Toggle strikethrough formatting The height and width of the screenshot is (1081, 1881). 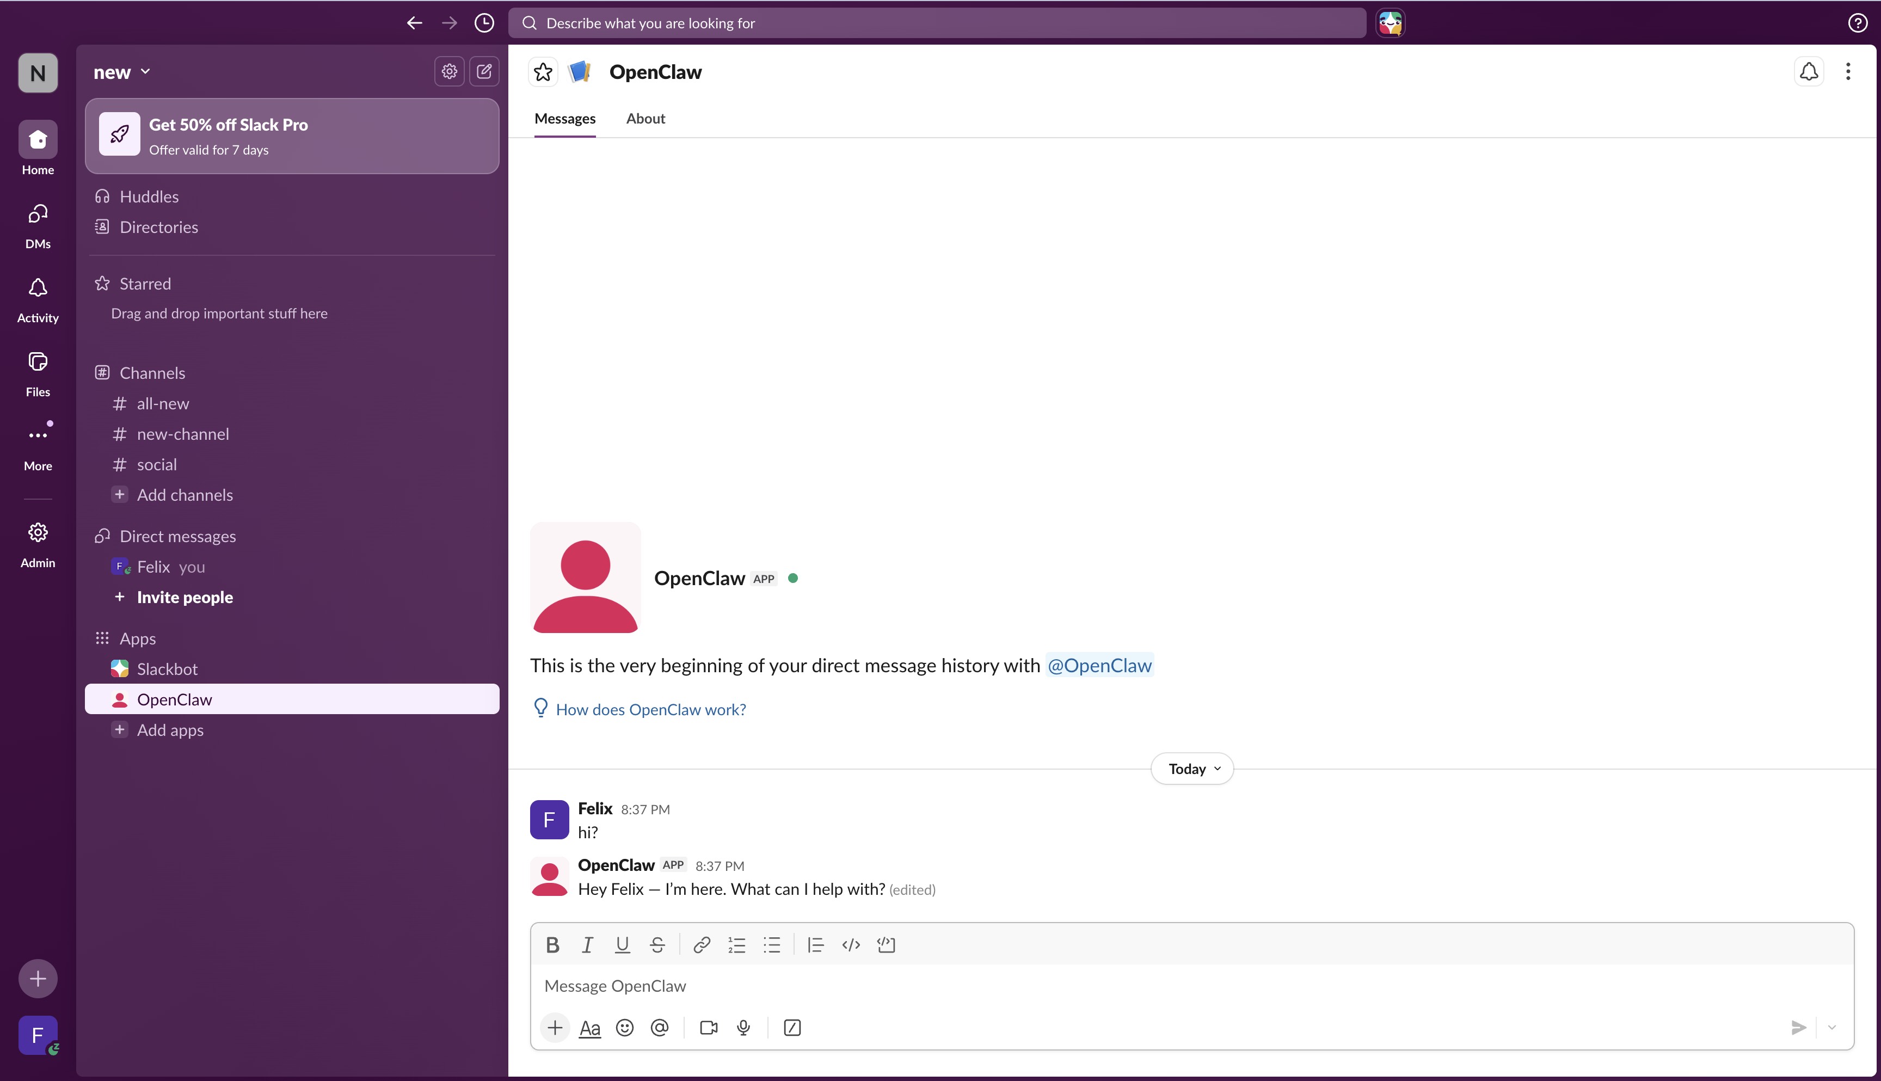[657, 944]
